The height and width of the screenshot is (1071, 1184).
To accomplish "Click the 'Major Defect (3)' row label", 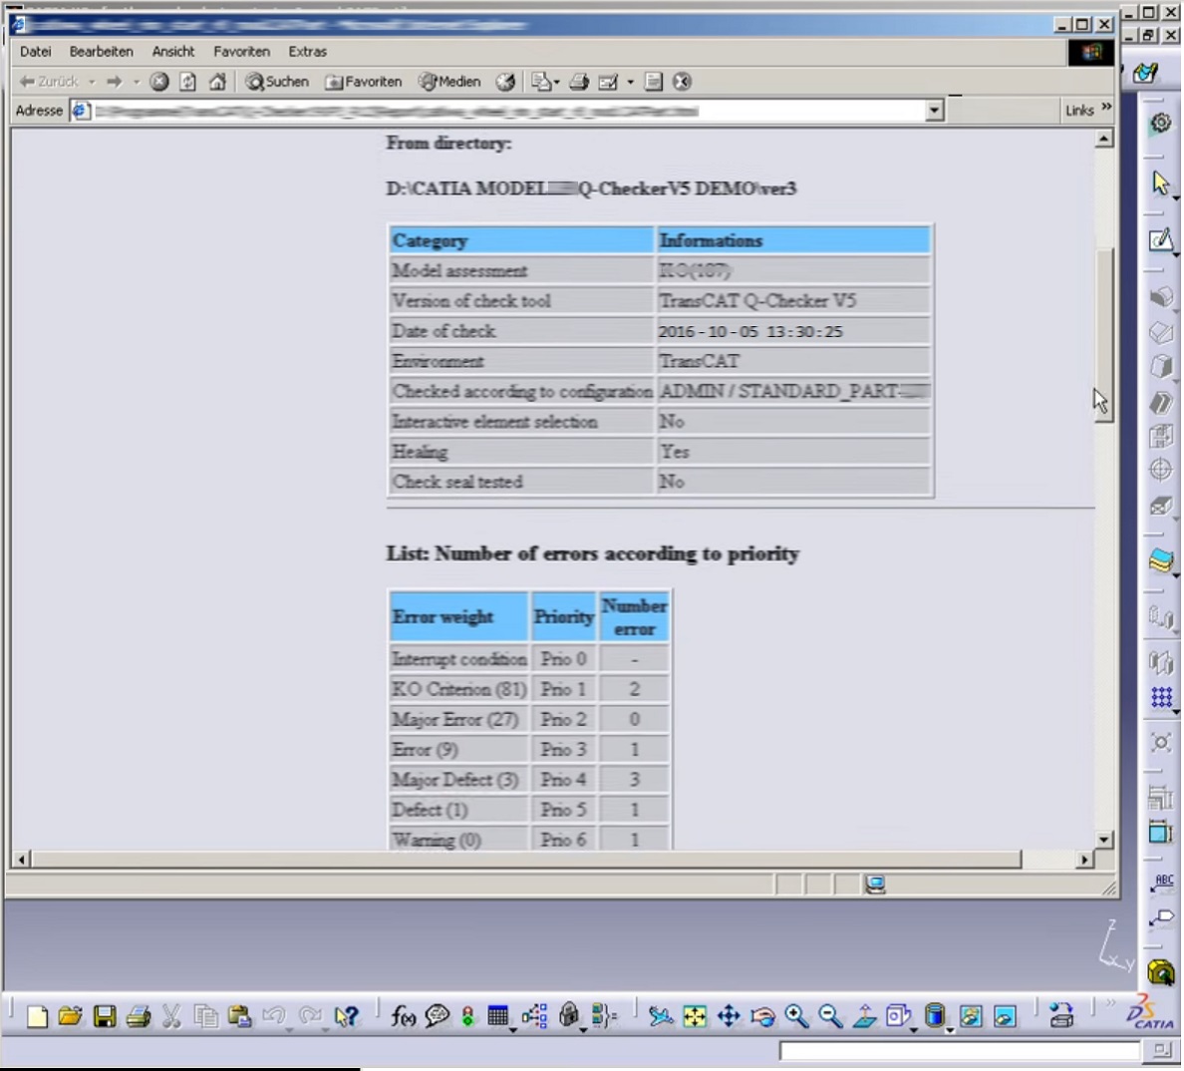I will (x=458, y=780).
